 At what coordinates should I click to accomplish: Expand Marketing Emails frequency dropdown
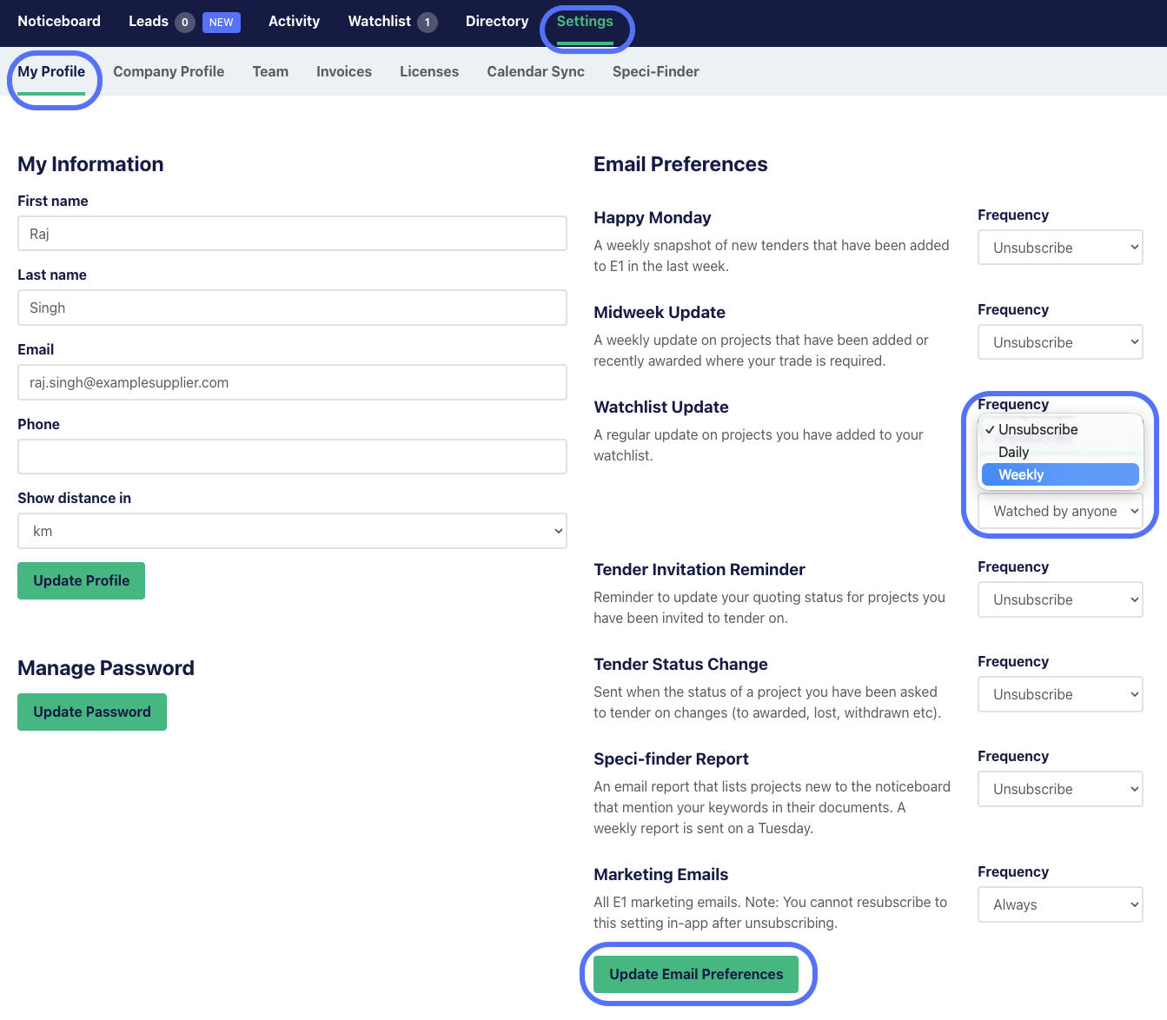click(x=1059, y=904)
